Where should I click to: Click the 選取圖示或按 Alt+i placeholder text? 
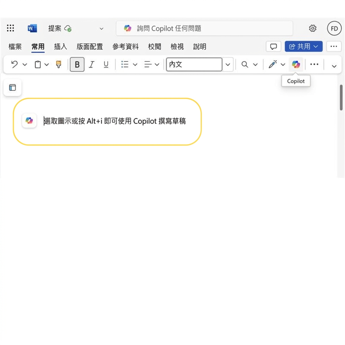[x=115, y=121]
